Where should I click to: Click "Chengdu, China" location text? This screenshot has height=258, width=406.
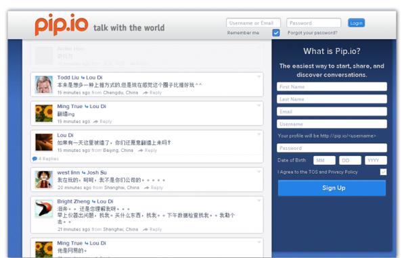pos(120,93)
